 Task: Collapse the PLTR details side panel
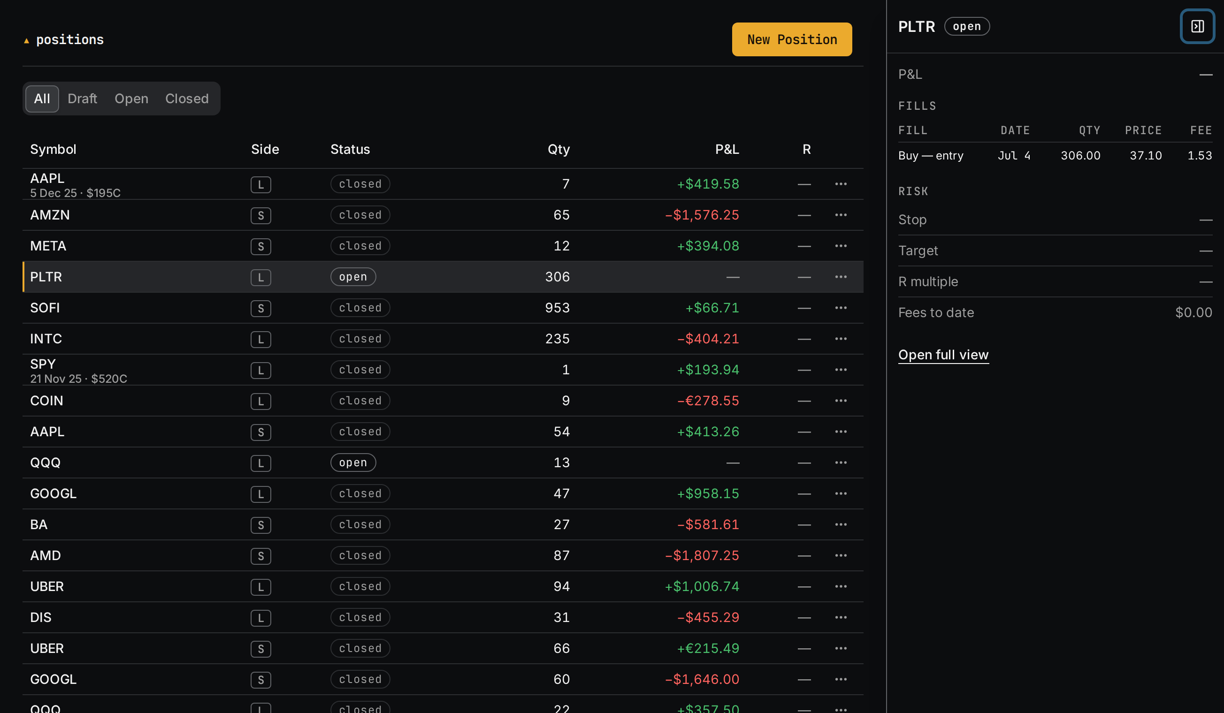tap(1197, 26)
